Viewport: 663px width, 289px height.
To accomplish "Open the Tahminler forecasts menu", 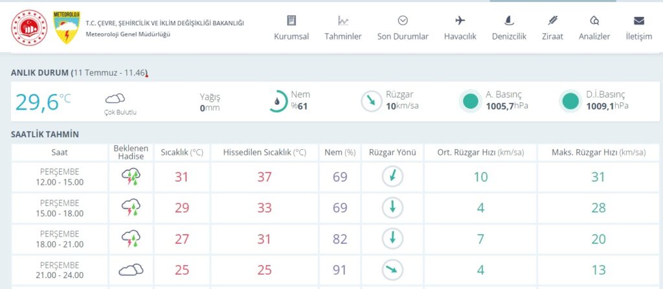I will tap(343, 29).
